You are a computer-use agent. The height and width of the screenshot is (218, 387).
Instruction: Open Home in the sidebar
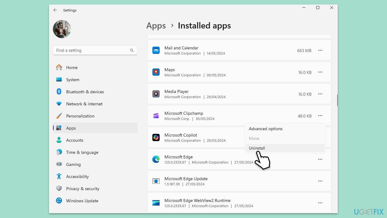pyautogui.click(x=95, y=68)
